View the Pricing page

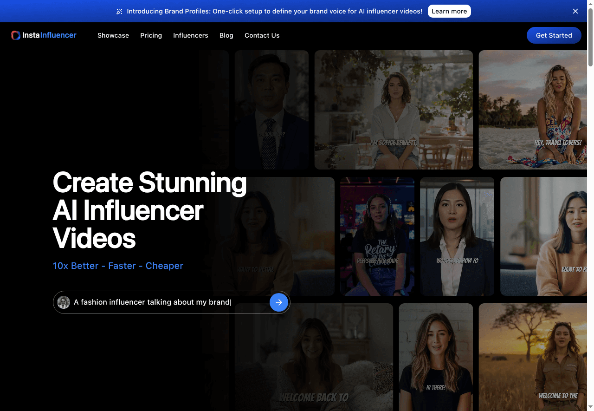[151, 35]
